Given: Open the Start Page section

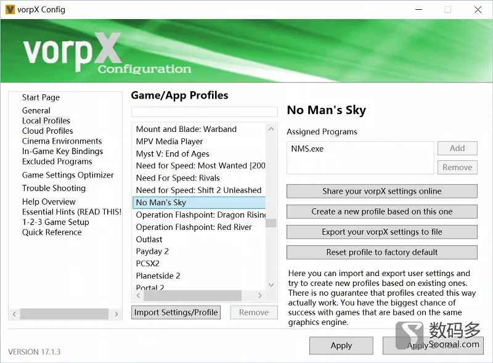Looking at the screenshot, I should pos(41,97).
